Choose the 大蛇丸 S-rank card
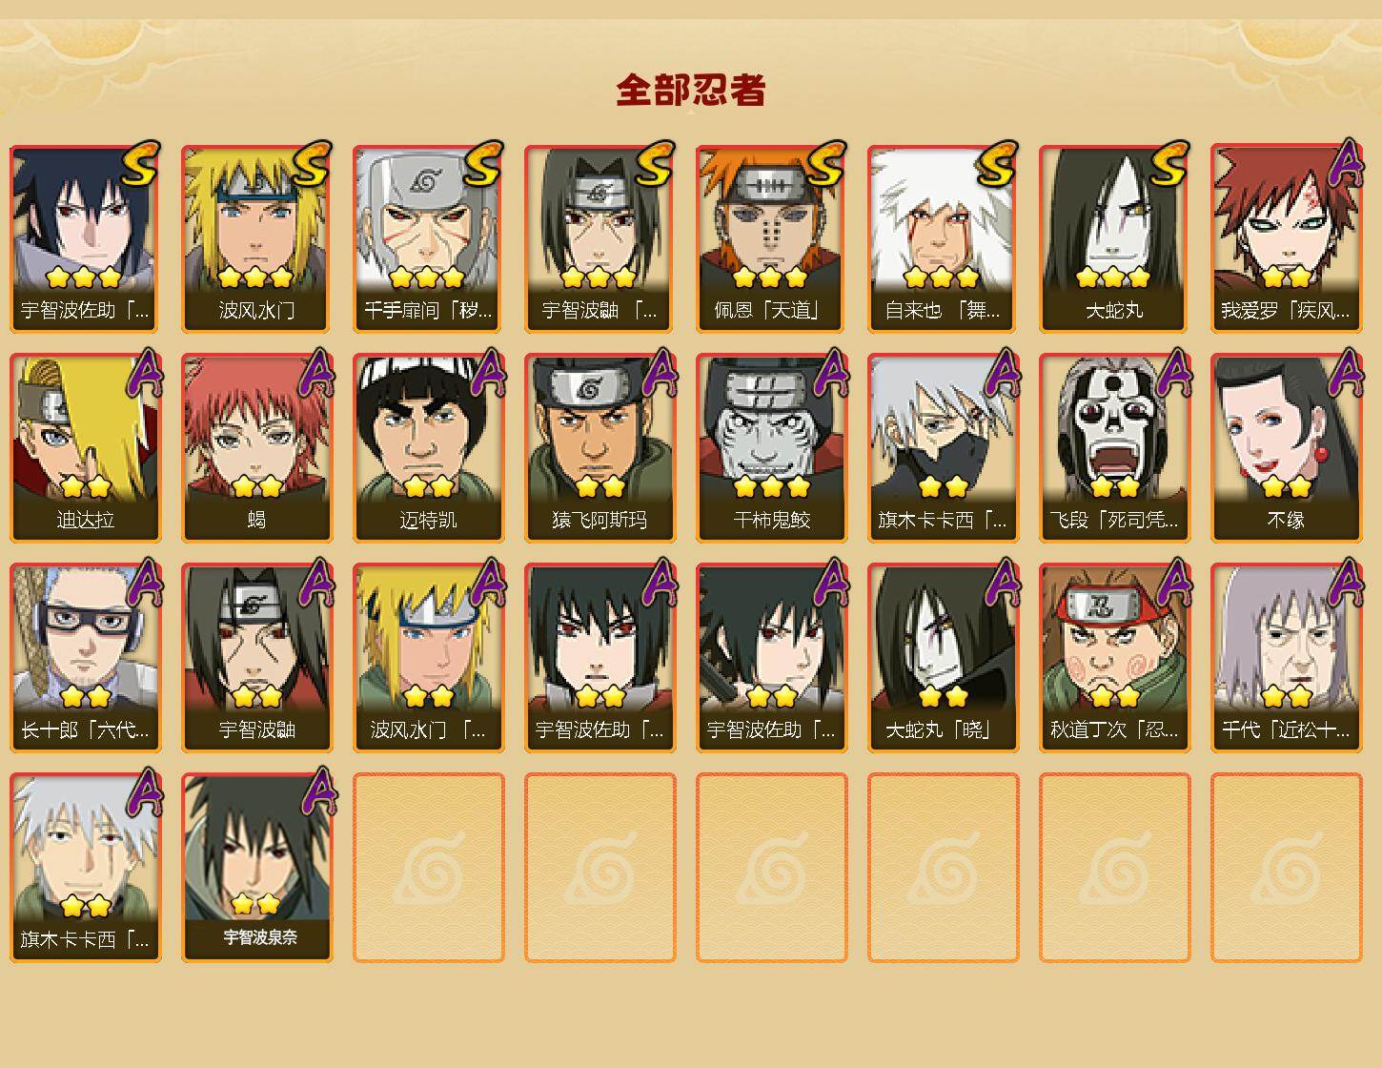Image resolution: width=1382 pixels, height=1068 pixels. click(1114, 238)
